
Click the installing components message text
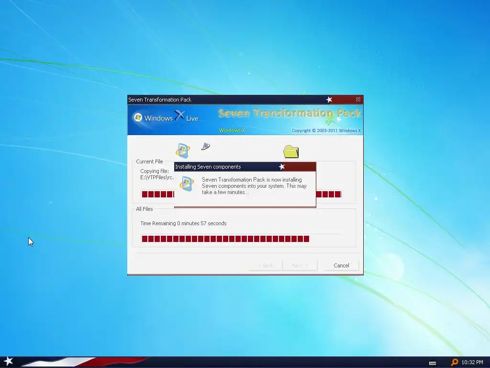(254, 186)
